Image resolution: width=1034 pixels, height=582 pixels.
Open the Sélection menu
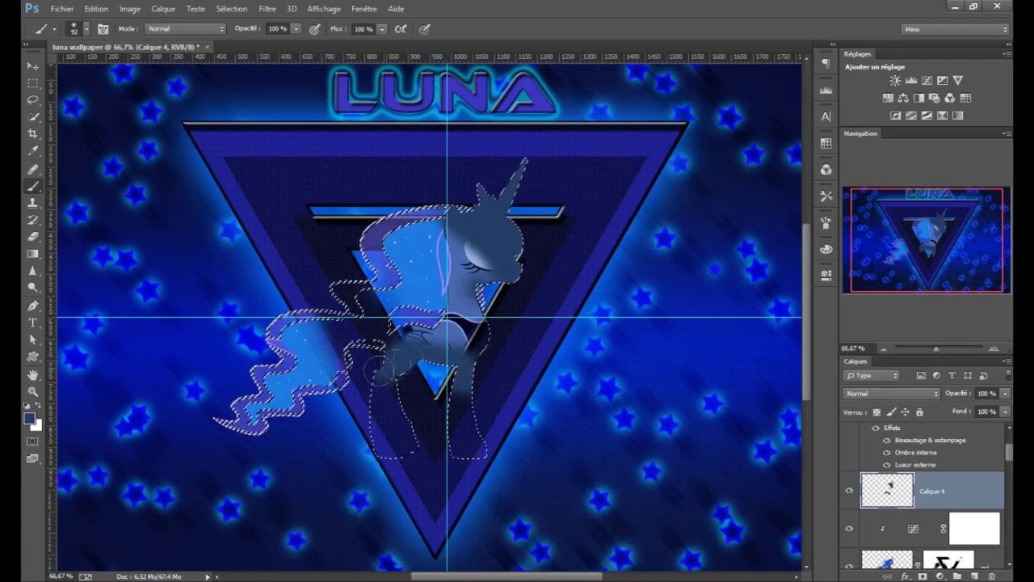pos(231,9)
